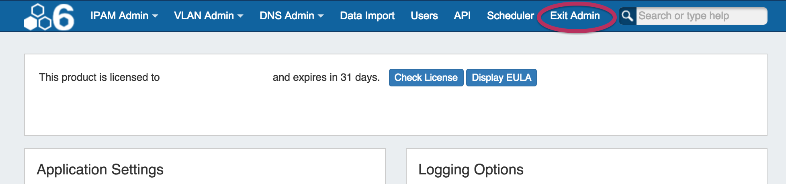Click the "This product is licensed to" text
This screenshot has width=786, height=184.
(99, 77)
